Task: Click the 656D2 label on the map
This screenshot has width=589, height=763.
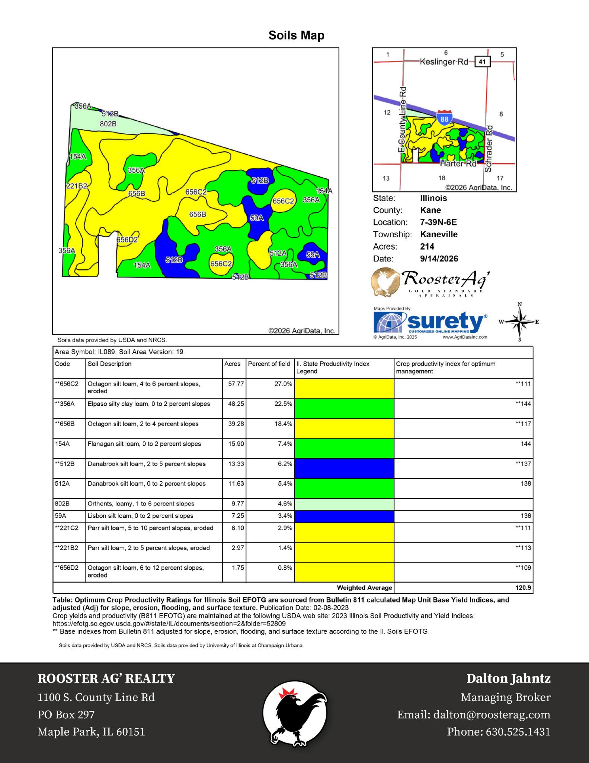Action: pos(127,240)
